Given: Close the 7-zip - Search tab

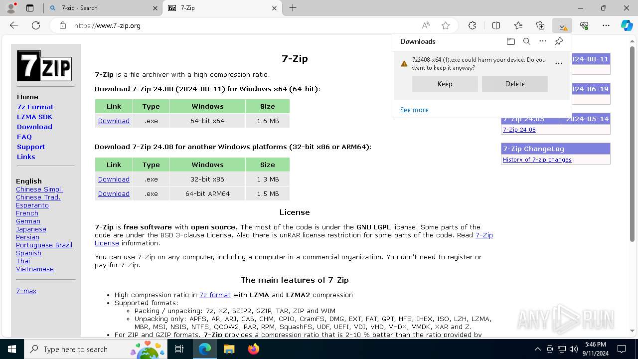Looking at the screenshot, I should coord(155,8).
